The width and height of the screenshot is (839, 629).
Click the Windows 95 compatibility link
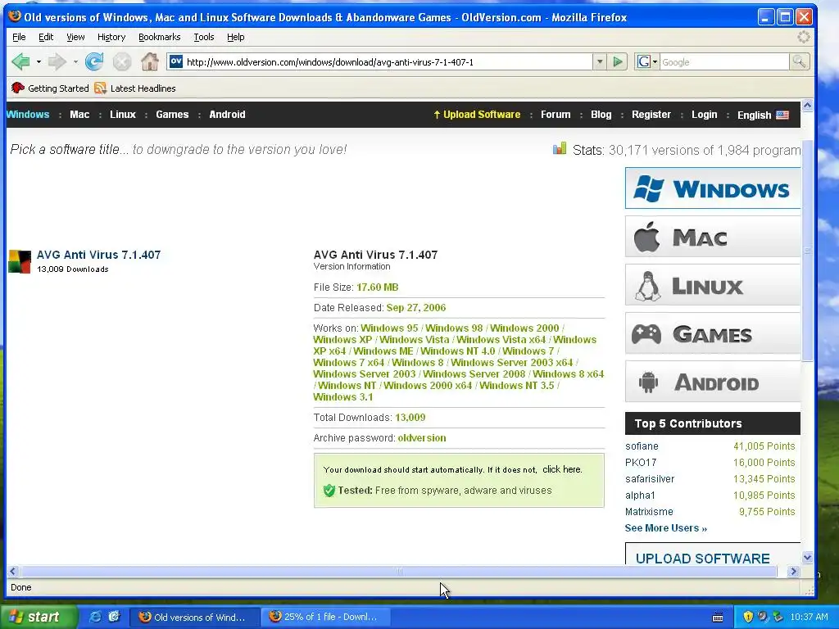click(389, 328)
